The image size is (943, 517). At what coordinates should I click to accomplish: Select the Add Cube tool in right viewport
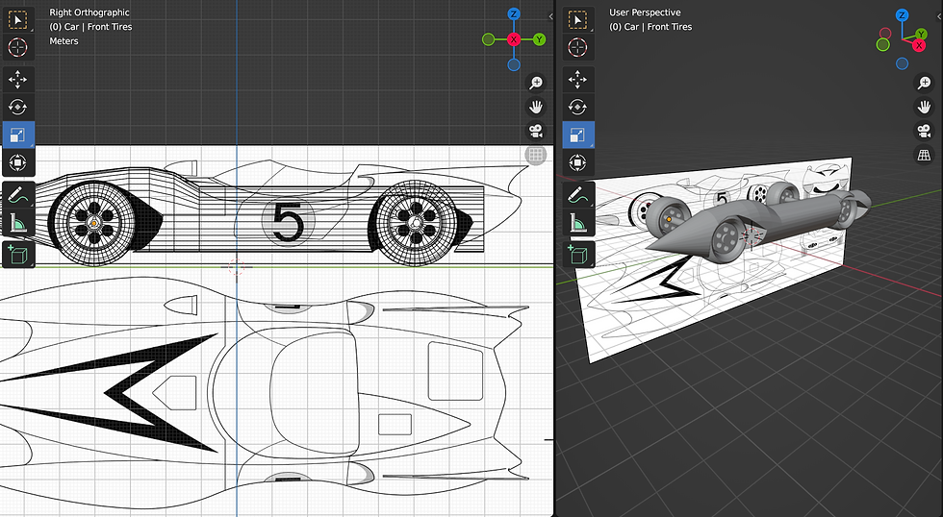point(578,254)
